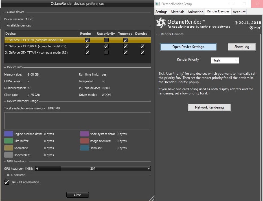This screenshot has width=263, height=201.
Task: Switch to the Materials tab
Action: [177, 12]
